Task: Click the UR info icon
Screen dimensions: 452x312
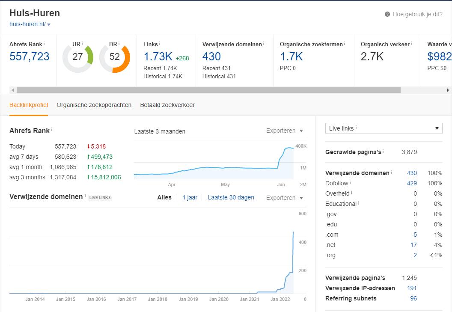Action: pos(82,44)
